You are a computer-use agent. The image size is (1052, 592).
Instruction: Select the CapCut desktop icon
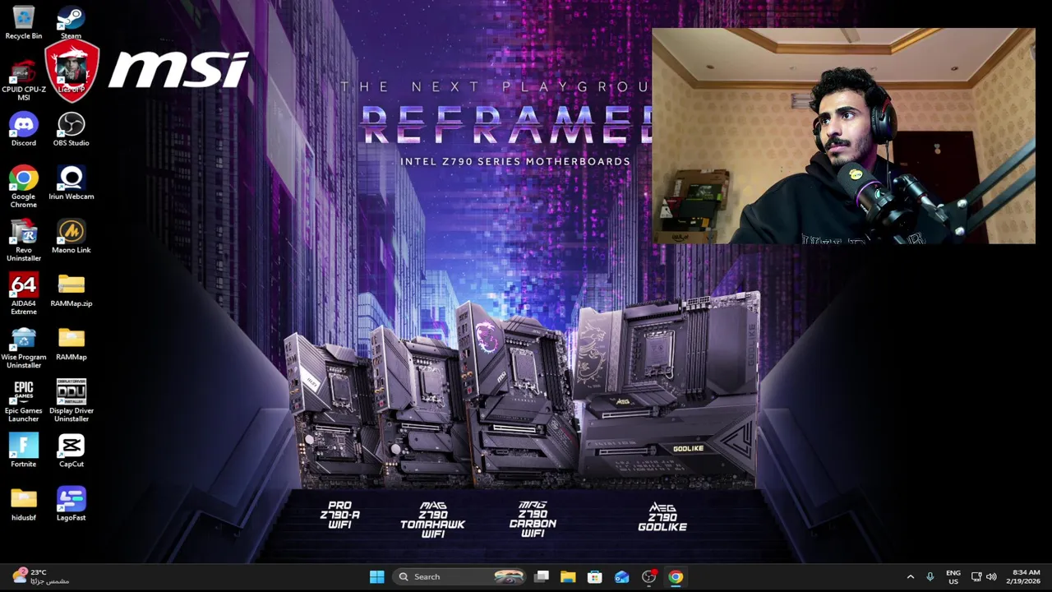click(72, 450)
